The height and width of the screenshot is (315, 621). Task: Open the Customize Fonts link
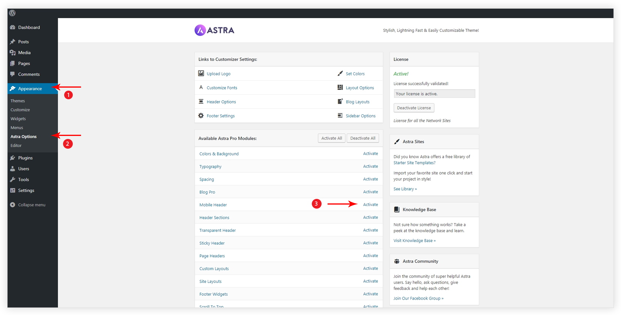coord(222,88)
